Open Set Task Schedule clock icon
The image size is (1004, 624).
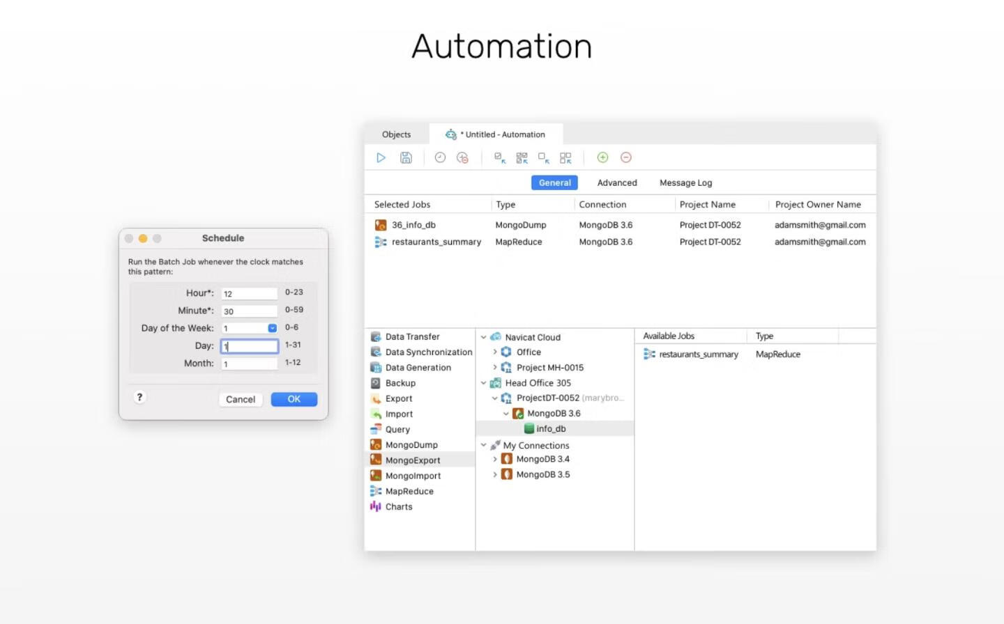coord(440,157)
